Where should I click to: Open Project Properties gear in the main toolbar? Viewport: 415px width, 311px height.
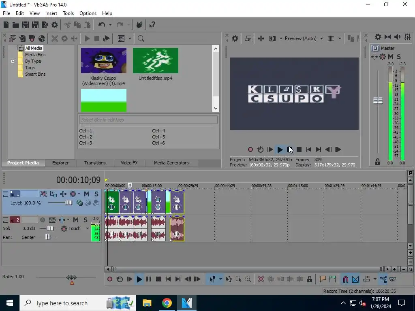click(x=55, y=25)
